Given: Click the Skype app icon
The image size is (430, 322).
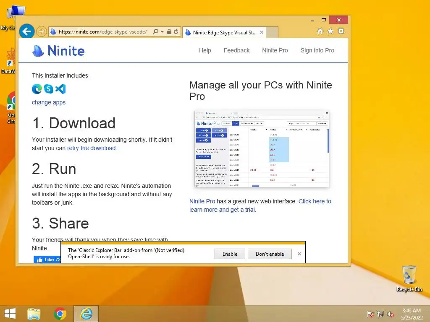Looking at the screenshot, I should tap(49, 89).
